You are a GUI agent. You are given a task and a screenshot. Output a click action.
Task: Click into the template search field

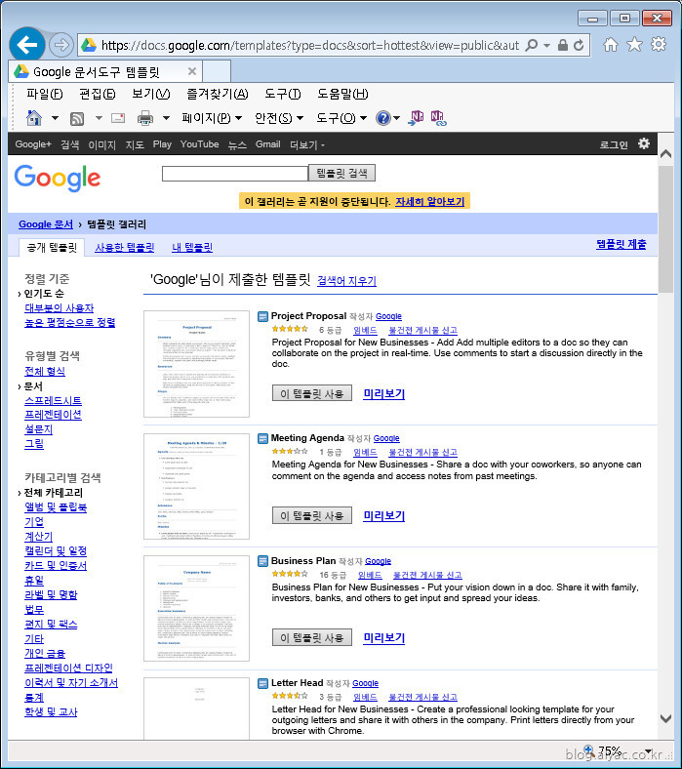[x=235, y=173]
